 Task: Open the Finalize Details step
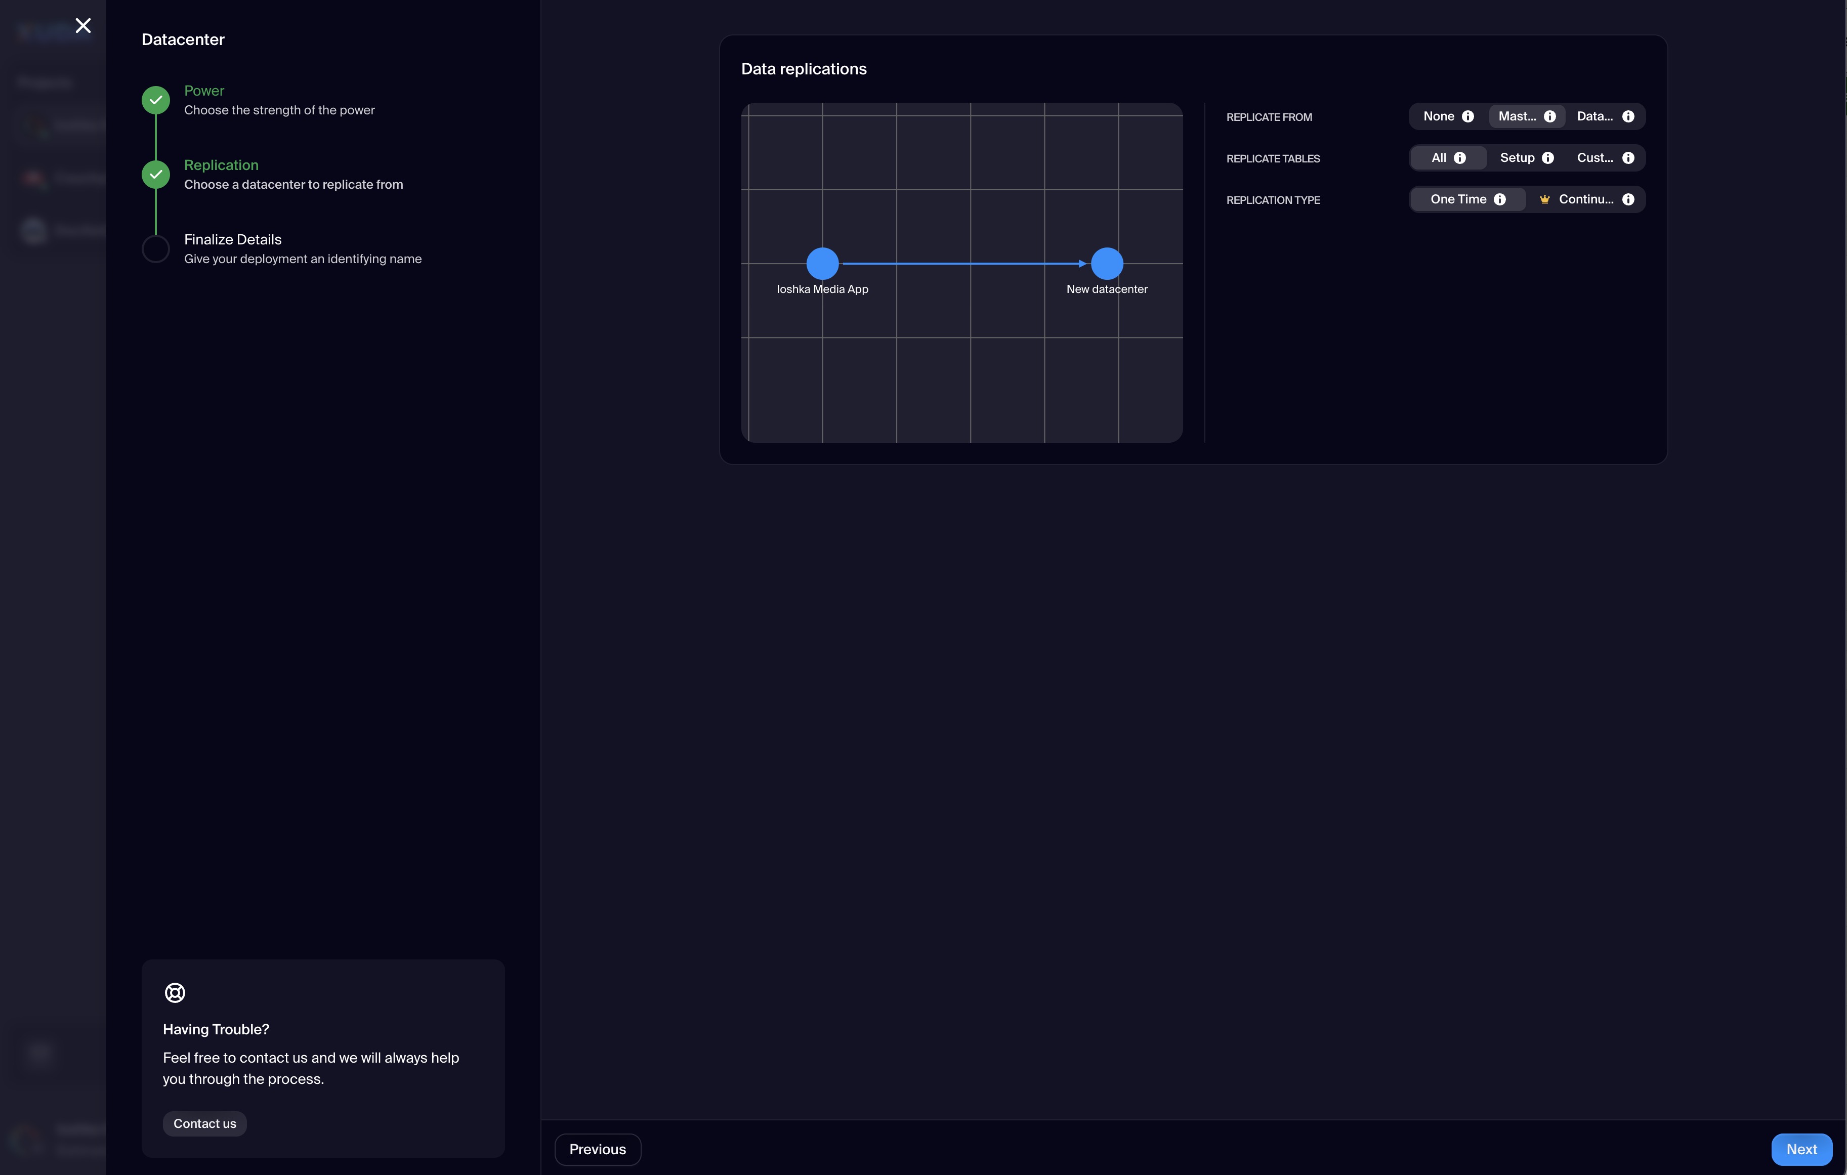(x=232, y=240)
